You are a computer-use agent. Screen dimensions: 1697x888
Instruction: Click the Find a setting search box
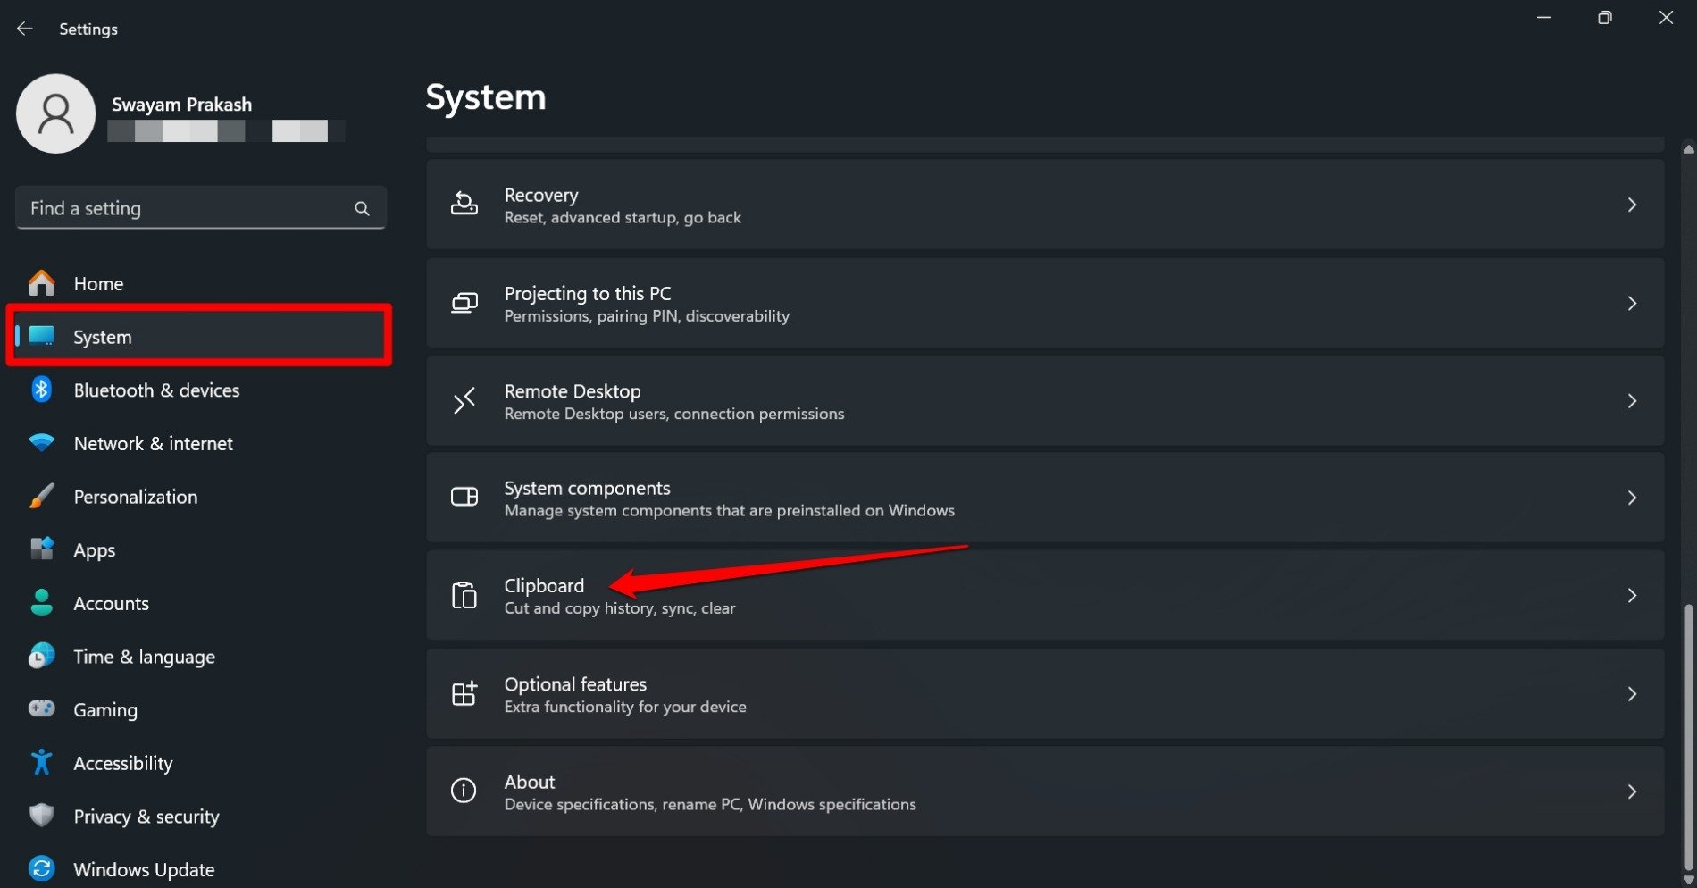click(188, 208)
